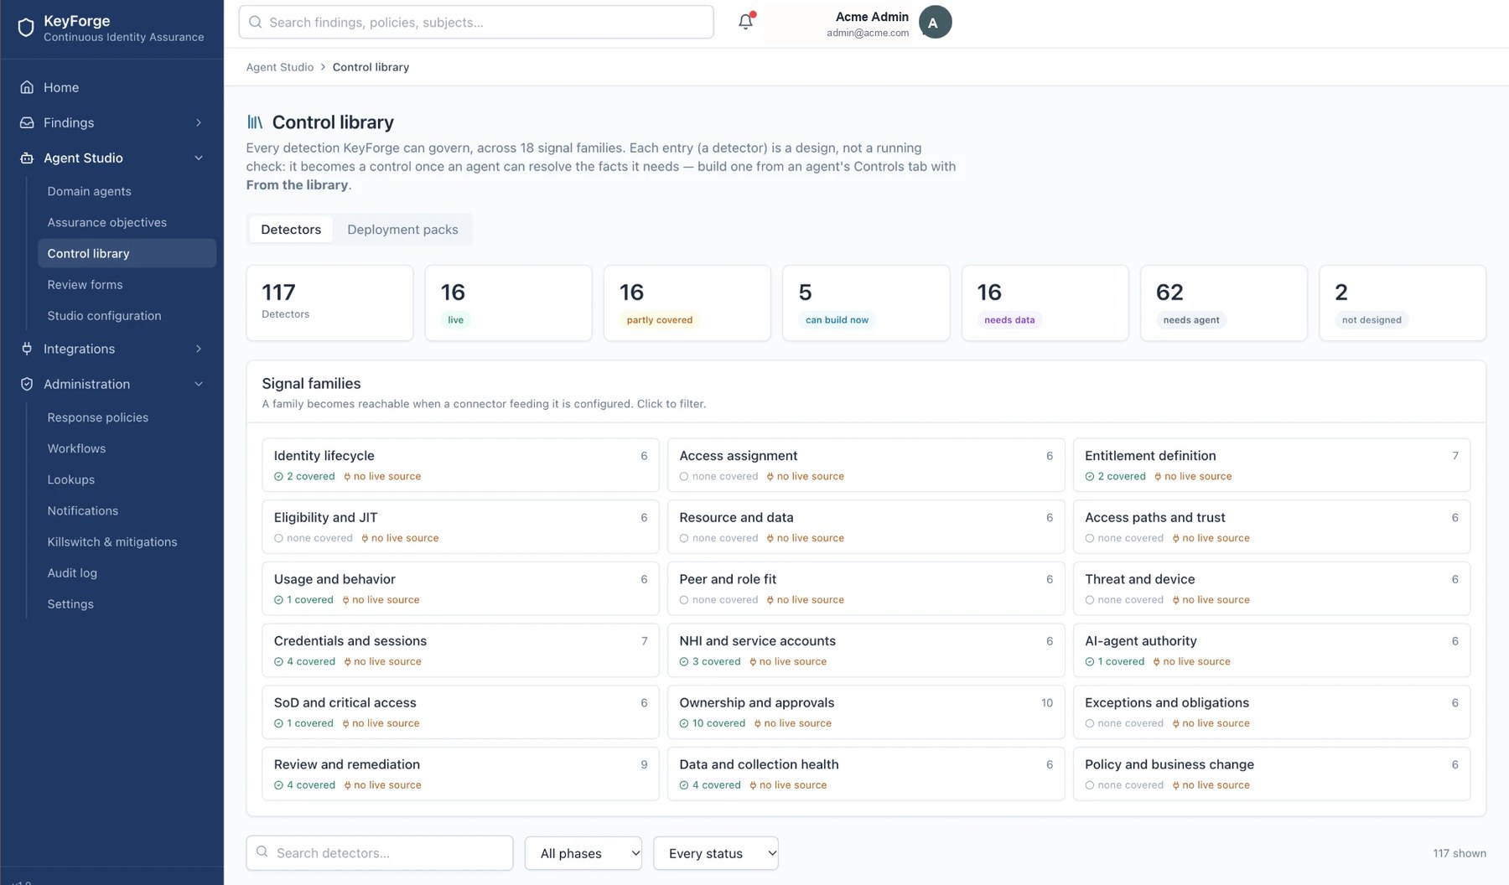The width and height of the screenshot is (1509, 885).
Task: Open the Audit log page
Action: pos(127,572)
